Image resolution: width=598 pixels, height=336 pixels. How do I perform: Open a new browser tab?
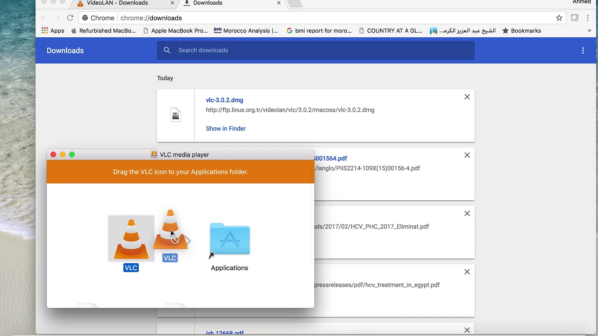pos(295,3)
